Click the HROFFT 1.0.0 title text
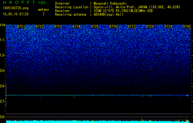Screen dimensions: 193x123 (x=24, y=2)
